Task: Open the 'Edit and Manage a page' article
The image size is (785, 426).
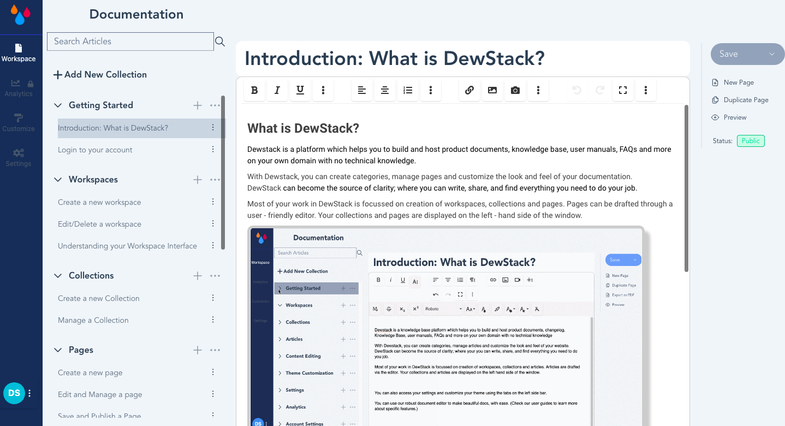Action: tap(100, 395)
